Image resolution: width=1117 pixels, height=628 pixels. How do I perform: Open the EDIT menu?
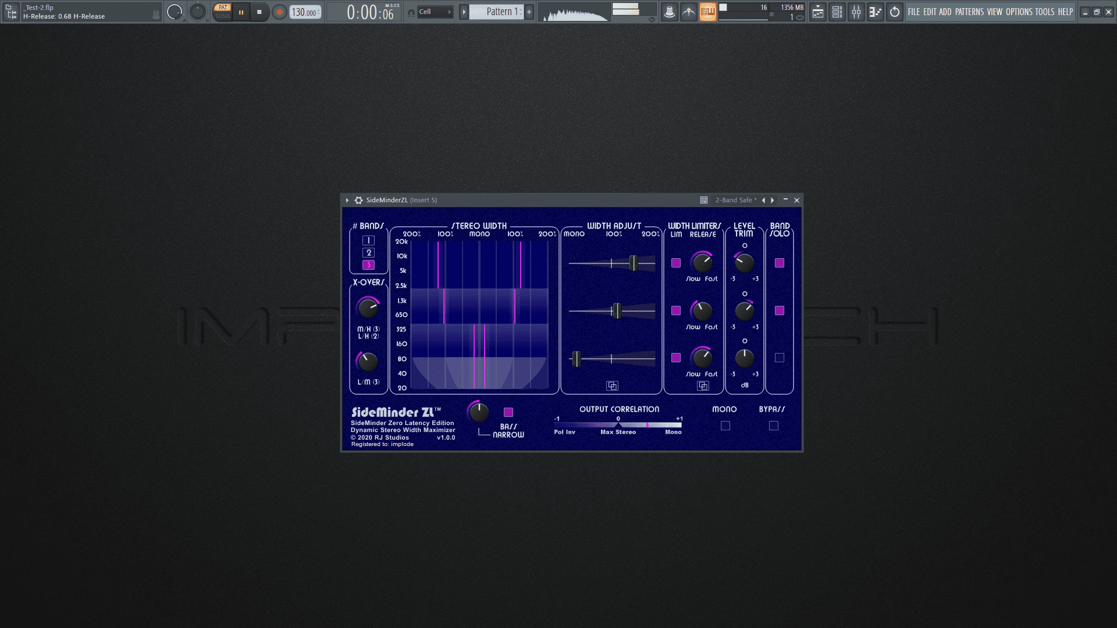tap(930, 12)
